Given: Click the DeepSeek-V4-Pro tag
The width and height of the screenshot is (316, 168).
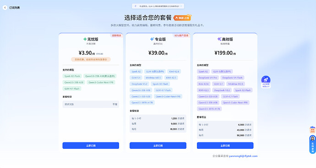Looking at the screenshot, I should [x=208, y=78].
